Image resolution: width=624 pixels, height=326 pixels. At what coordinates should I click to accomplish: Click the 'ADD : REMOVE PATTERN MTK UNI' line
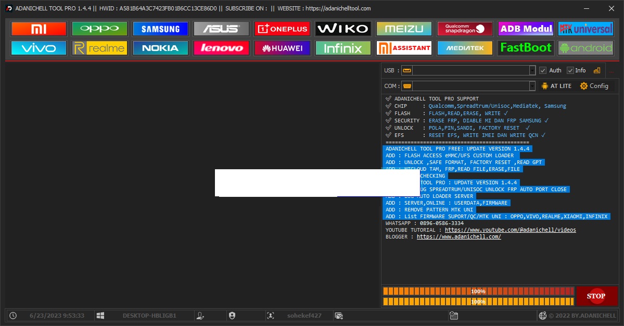(429, 210)
